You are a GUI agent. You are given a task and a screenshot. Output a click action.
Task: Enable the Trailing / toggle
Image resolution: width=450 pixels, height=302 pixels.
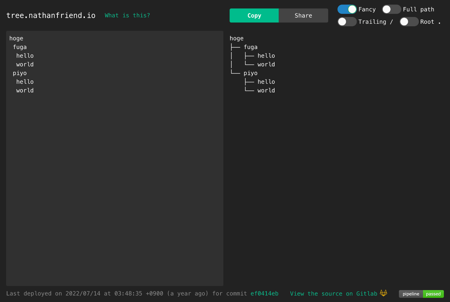[347, 22]
